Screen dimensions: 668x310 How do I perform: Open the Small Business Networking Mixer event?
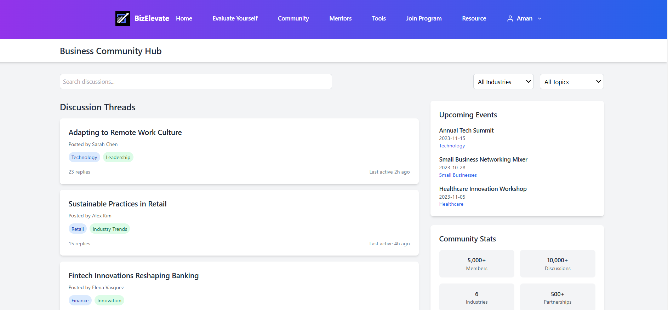[x=483, y=159]
